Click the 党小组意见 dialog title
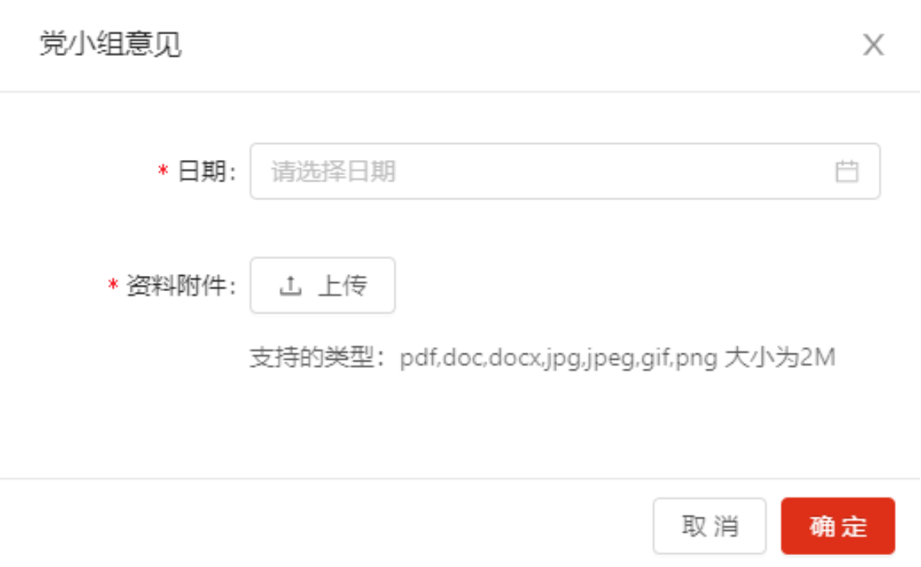Viewport: 921px width, 567px height. click(110, 44)
